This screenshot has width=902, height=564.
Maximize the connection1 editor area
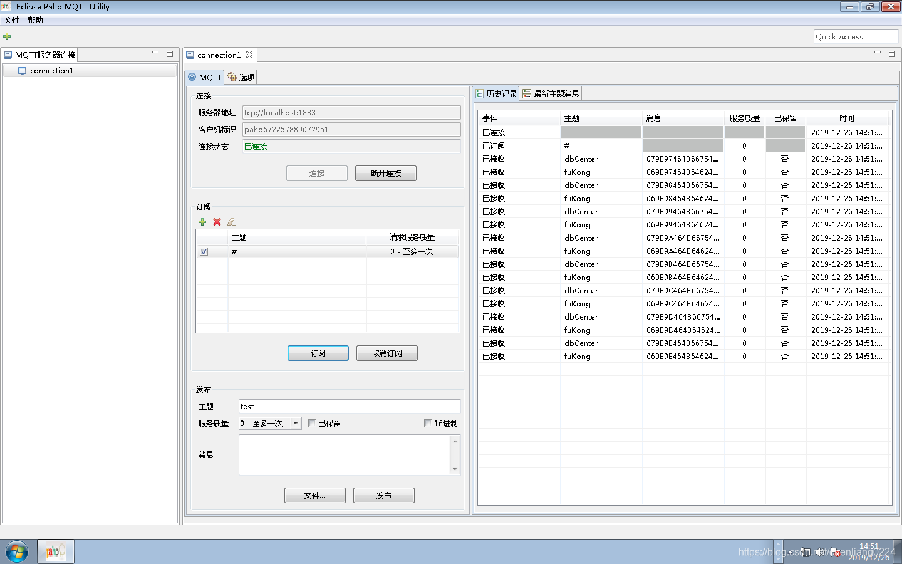point(892,53)
